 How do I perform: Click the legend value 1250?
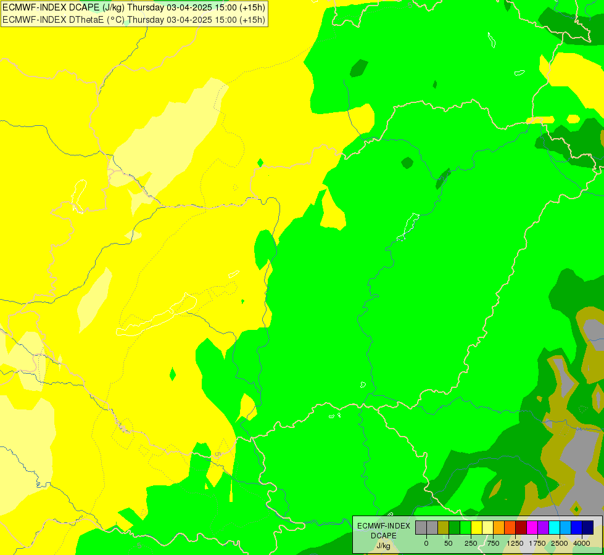click(x=515, y=543)
